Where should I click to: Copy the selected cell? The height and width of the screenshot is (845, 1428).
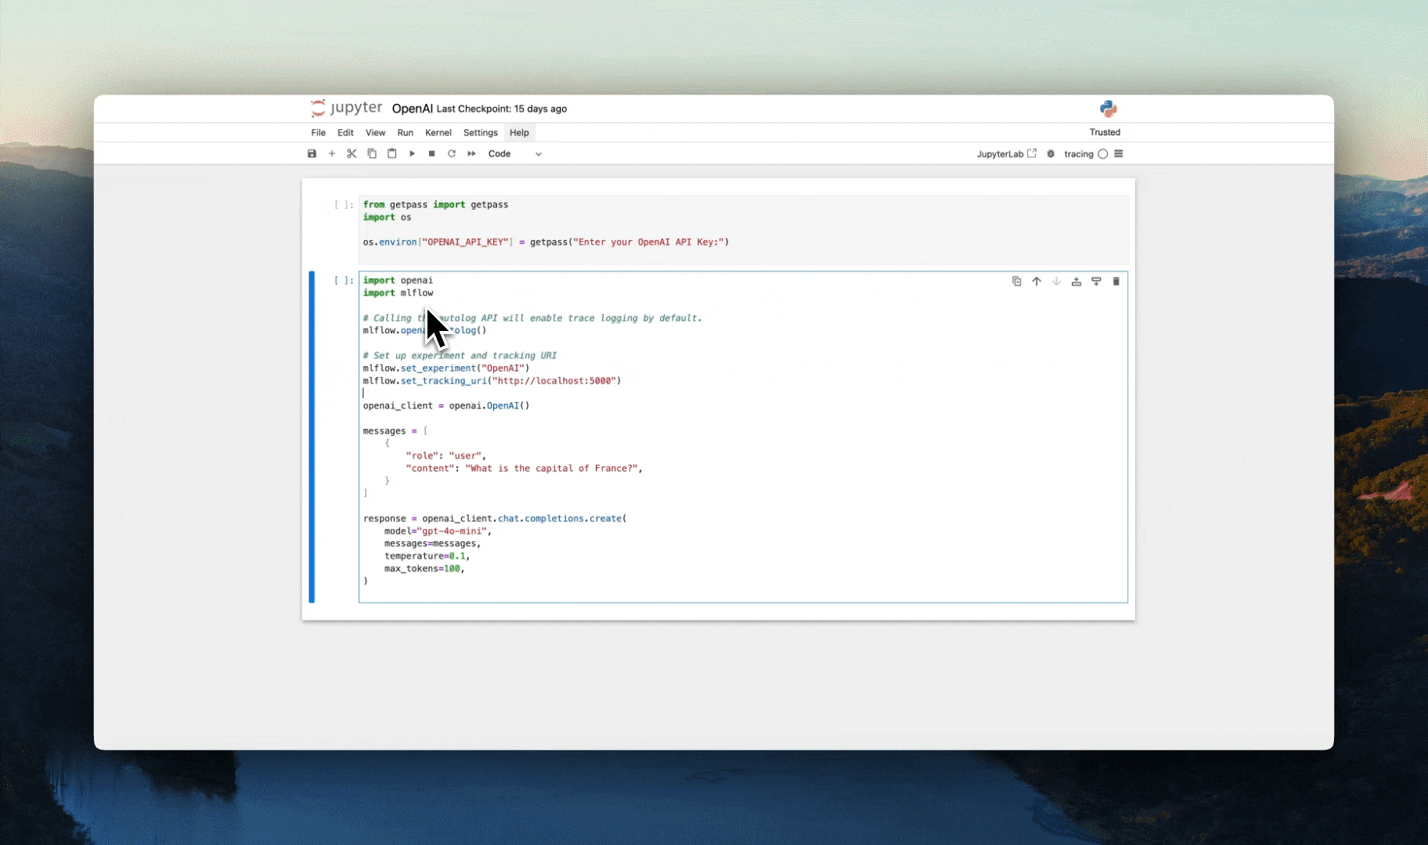coord(372,153)
